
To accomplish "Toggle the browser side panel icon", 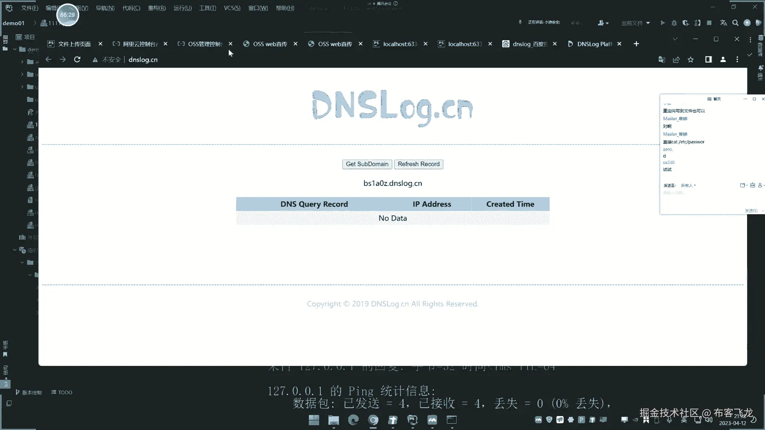I will click(x=708, y=59).
